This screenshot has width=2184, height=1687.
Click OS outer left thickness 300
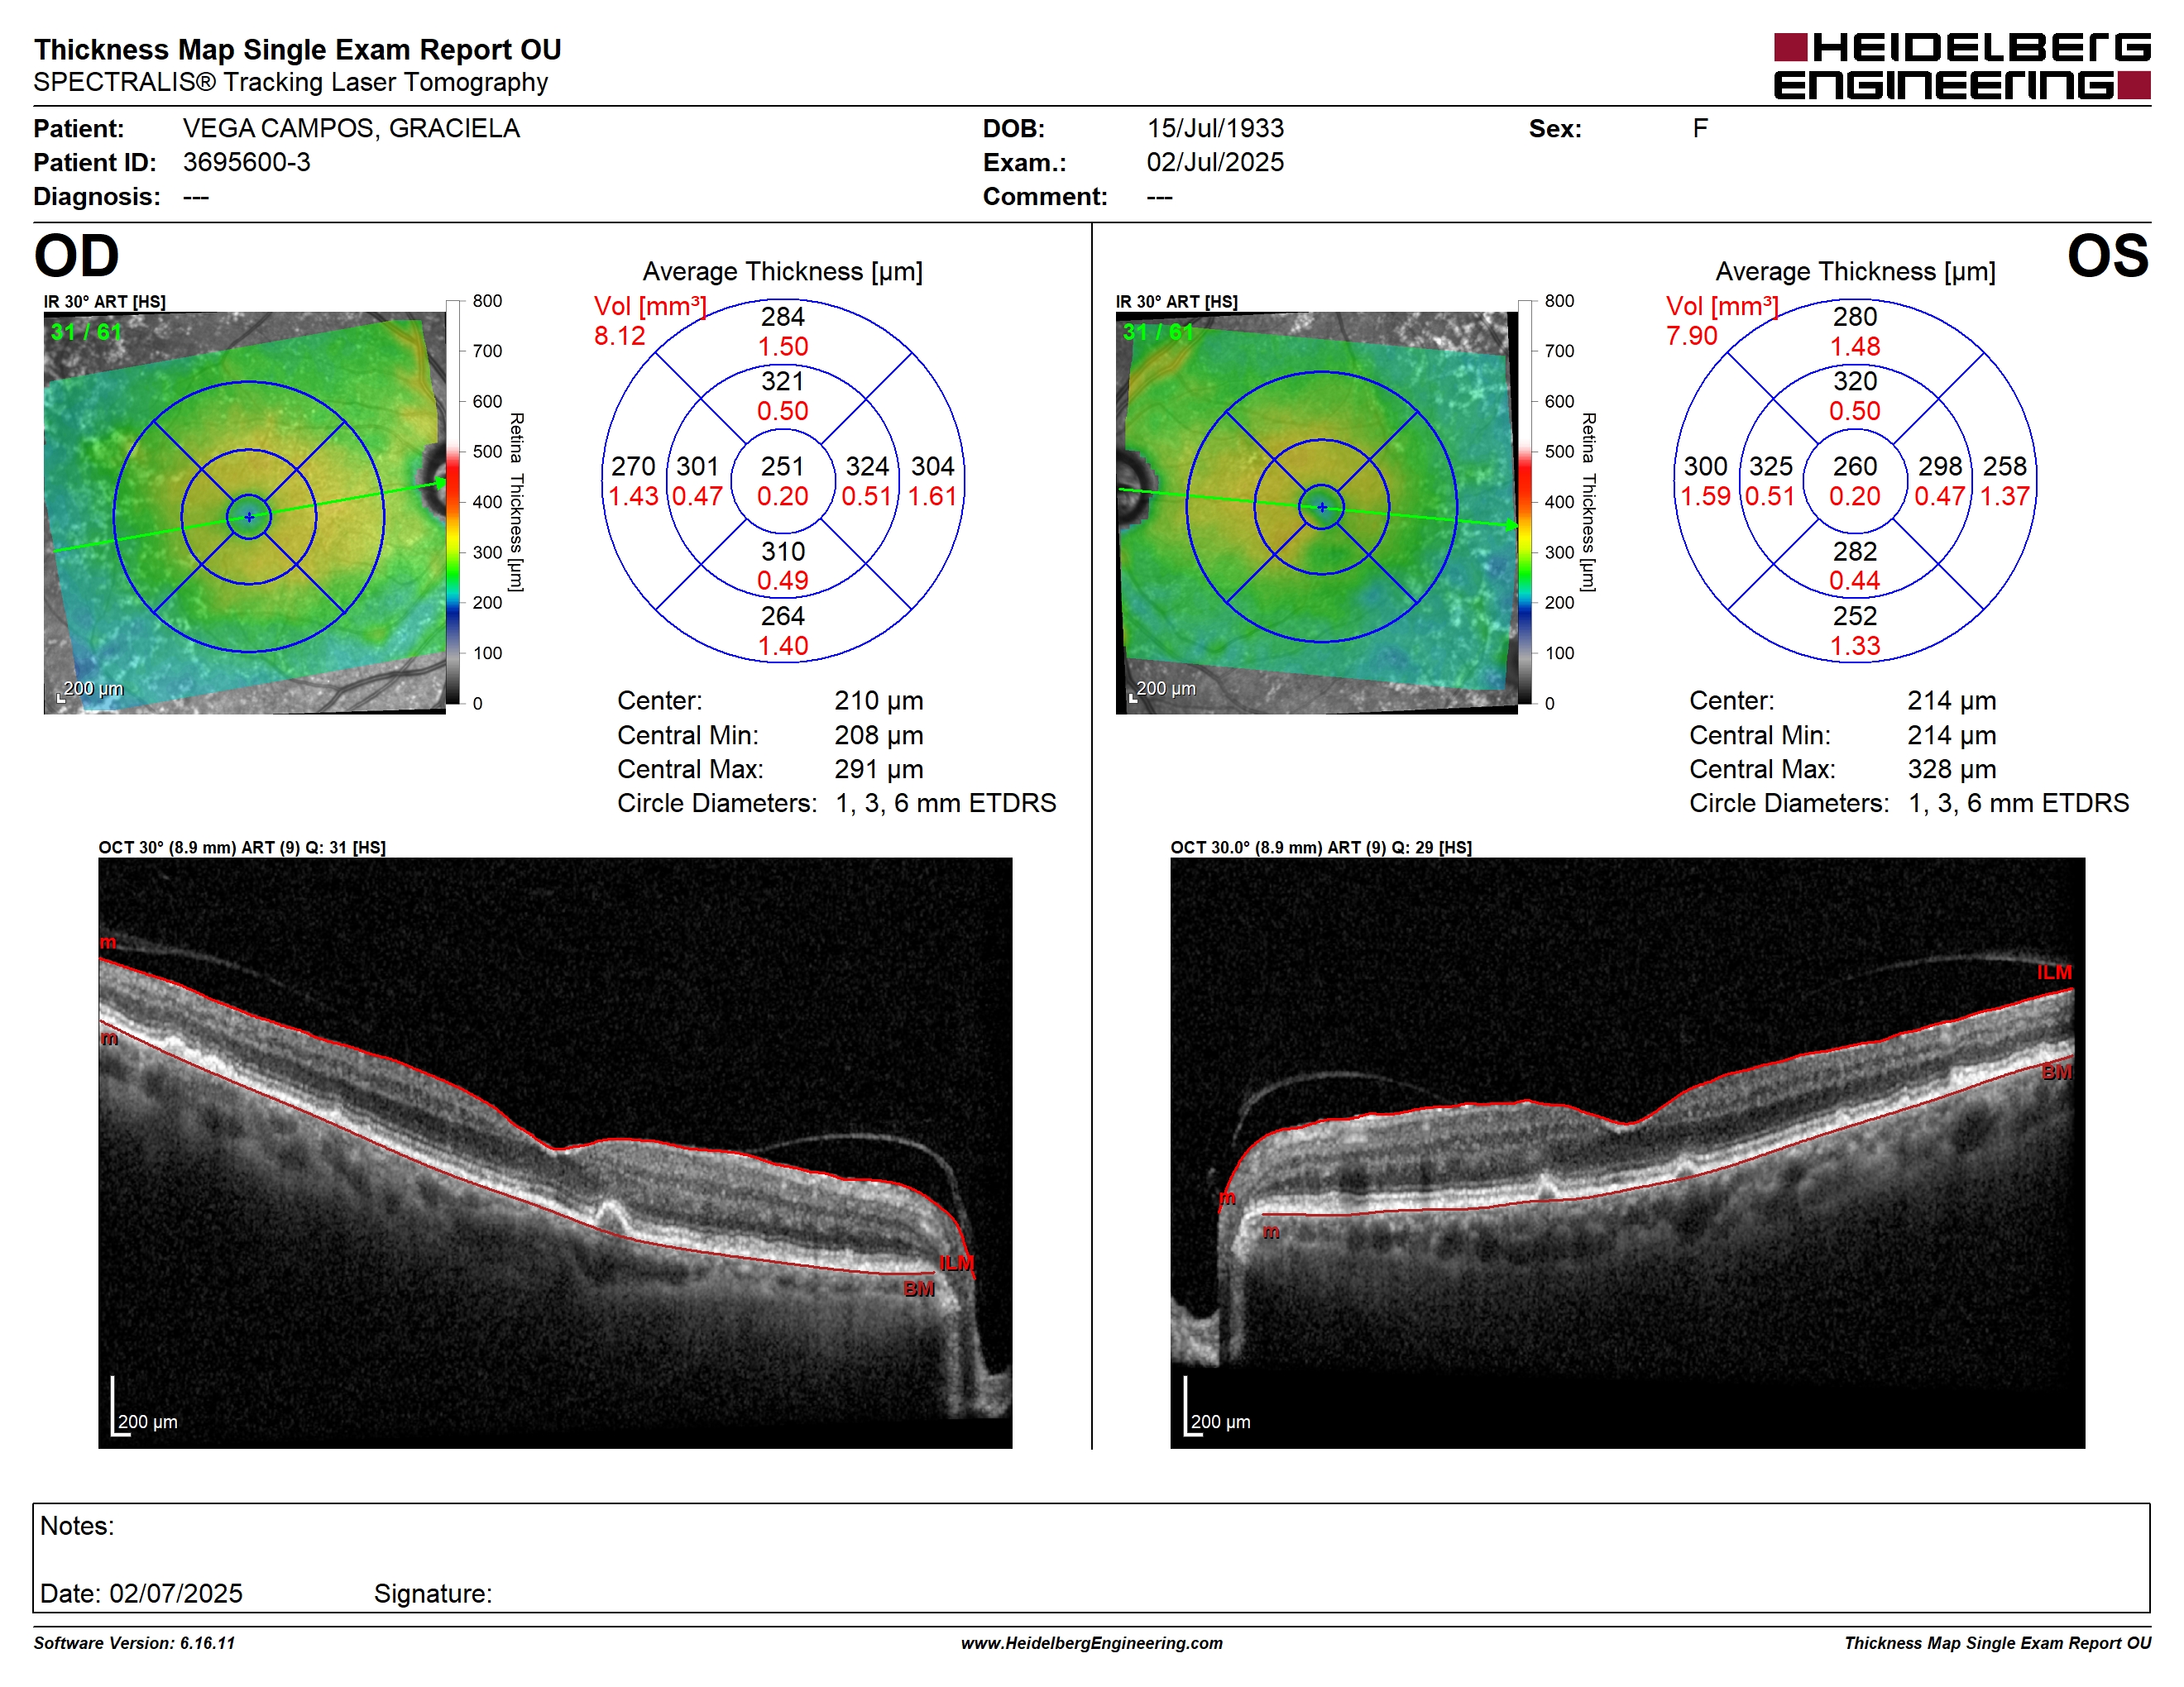click(x=1705, y=466)
